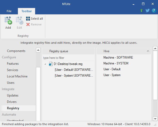Click the tweak.reg file icon

pos(51,64)
